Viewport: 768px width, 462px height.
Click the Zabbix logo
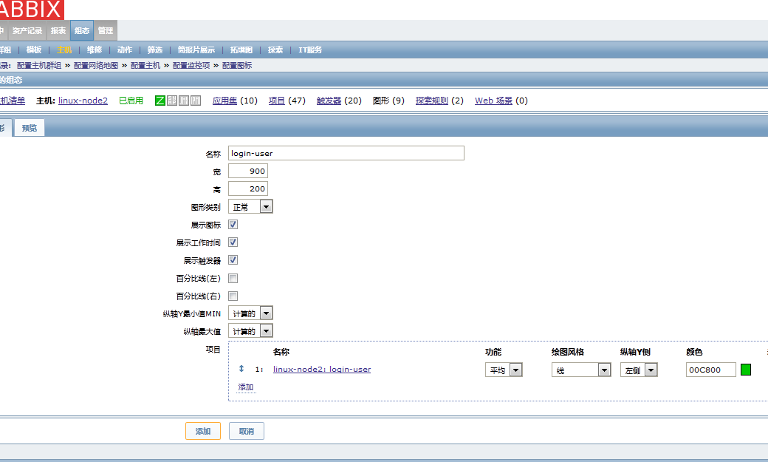(x=32, y=9)
